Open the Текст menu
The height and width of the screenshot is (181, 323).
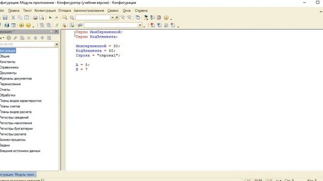pyautogui.click(x=27, y=11)
